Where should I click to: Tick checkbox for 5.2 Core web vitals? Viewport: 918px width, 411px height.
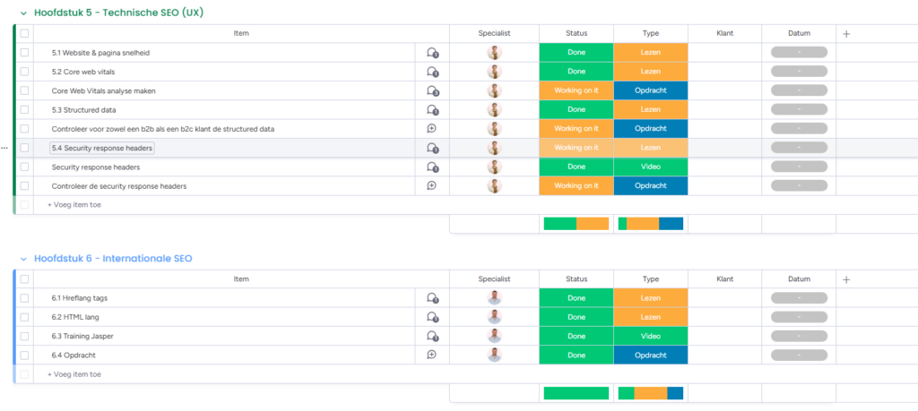[24, 72]
